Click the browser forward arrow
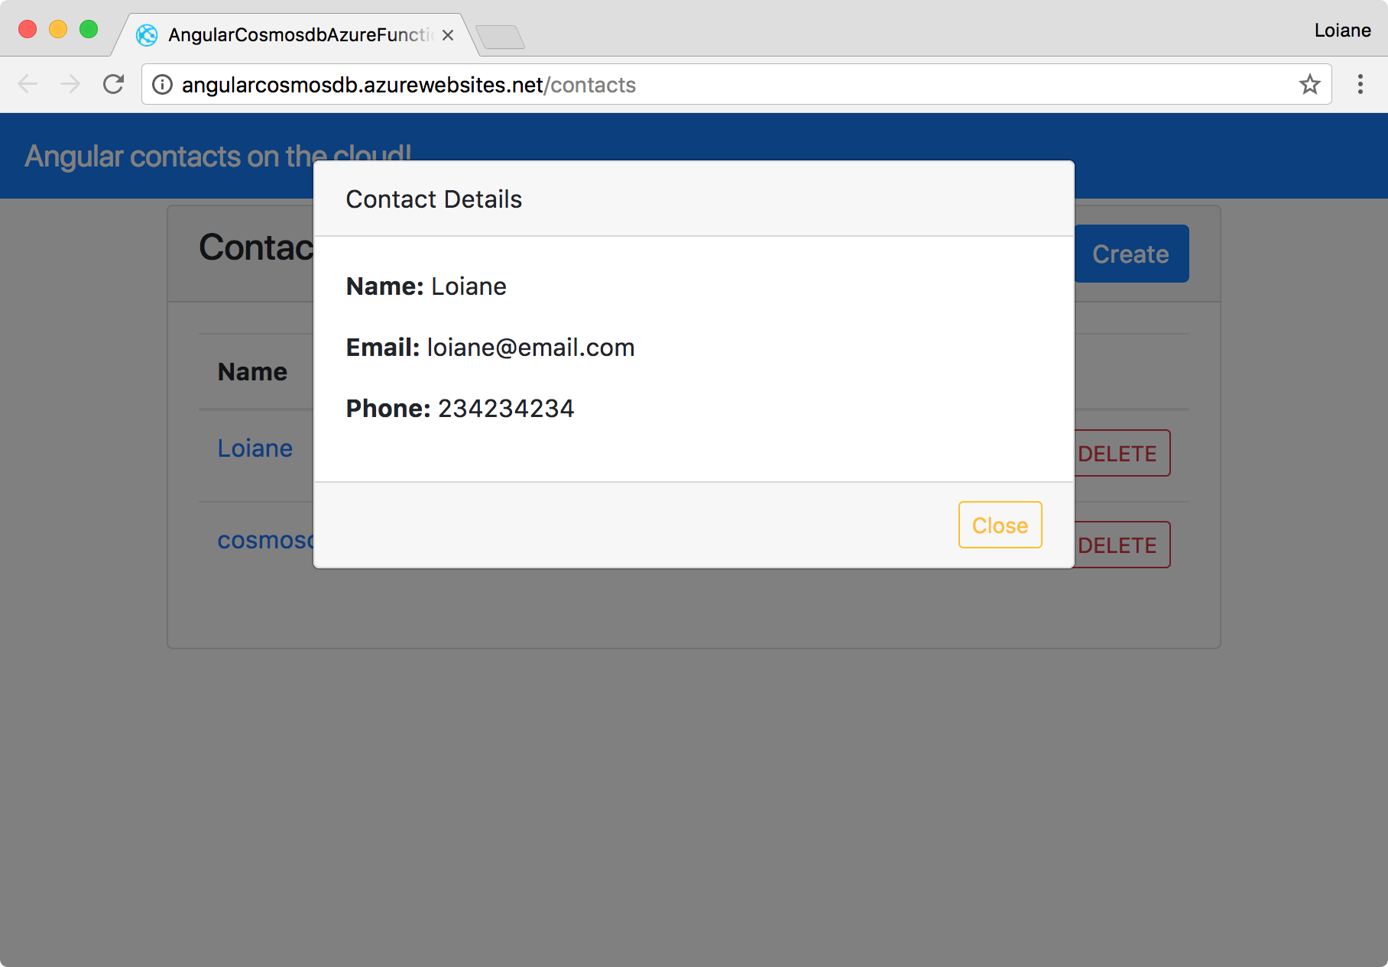This screenshot has height=967, width=1388. point(70,84)
